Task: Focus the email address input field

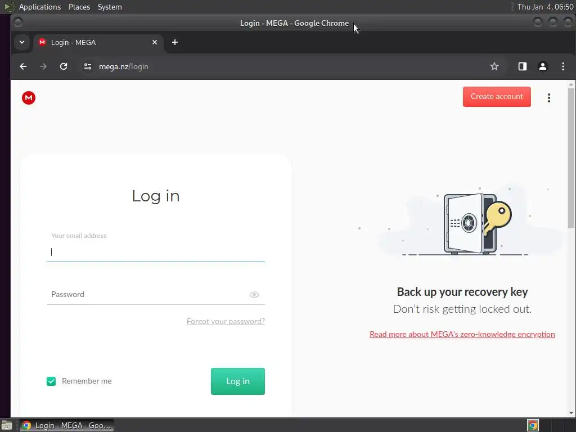Action: pyautogui.click(x=156, y=252)
